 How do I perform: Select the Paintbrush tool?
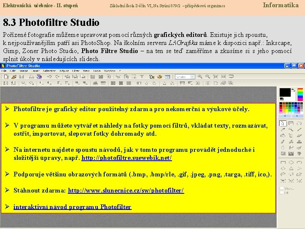pyautogui.click(x=283, y=142)
